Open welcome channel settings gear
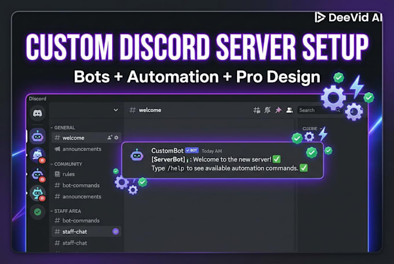394x264 pixels. [116, 138]
